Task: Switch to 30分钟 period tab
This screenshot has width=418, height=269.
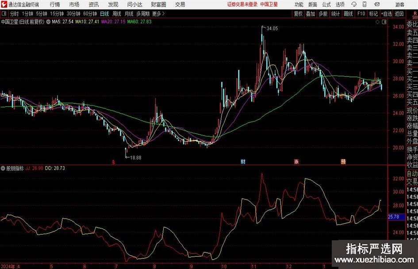Action: pos(73,14)
